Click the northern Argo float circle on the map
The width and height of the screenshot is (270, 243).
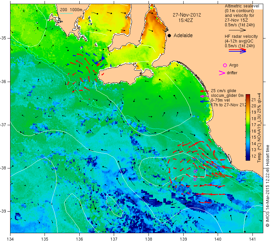(195, 171)
